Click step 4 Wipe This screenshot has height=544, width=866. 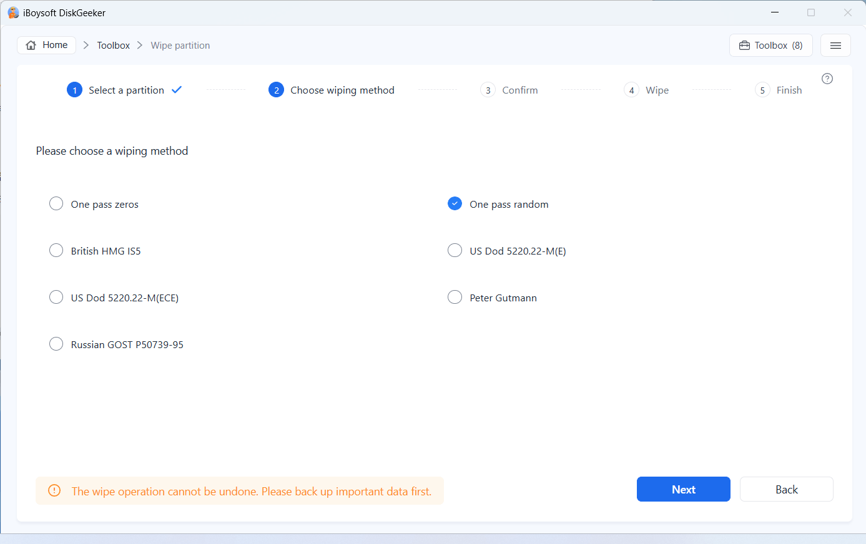[x=647, y=90]
